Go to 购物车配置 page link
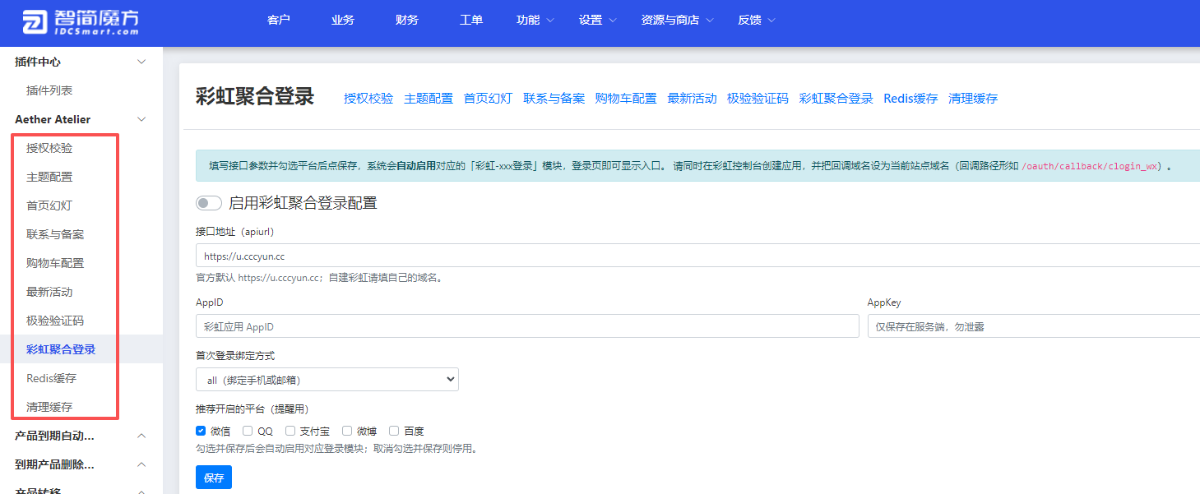The width and height of the screenshot is (1200, 494). click(626, 99)
